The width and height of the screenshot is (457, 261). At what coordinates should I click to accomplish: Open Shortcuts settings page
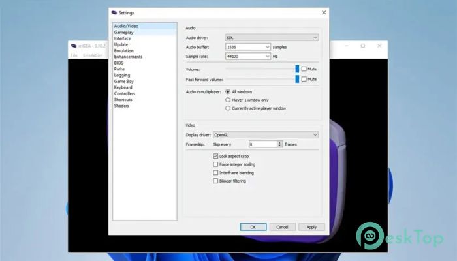(x=144, y=100)
